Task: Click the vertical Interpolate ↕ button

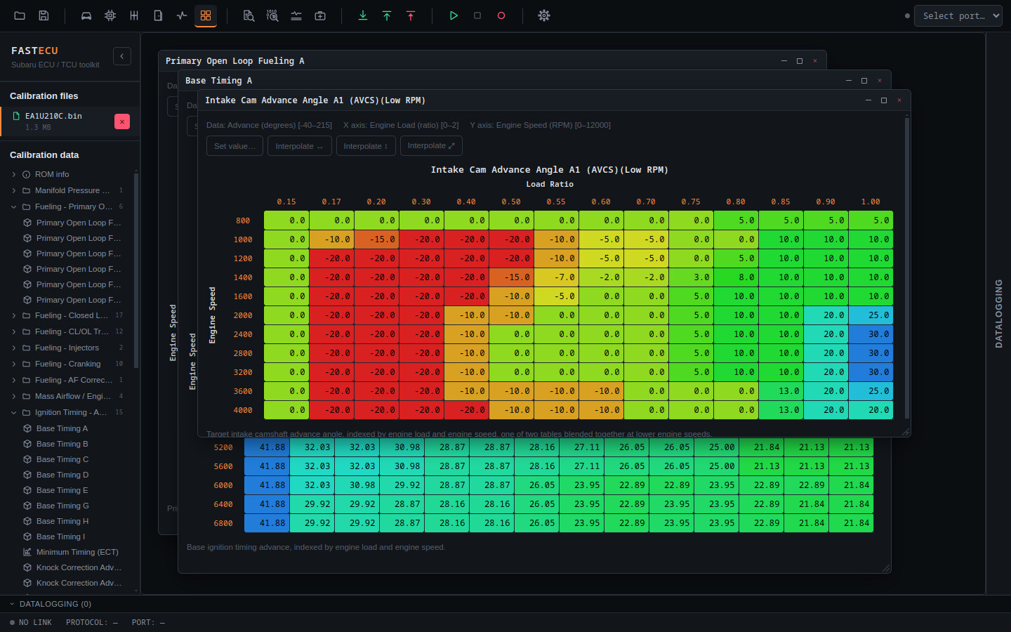Action: (x=366, y=146)
